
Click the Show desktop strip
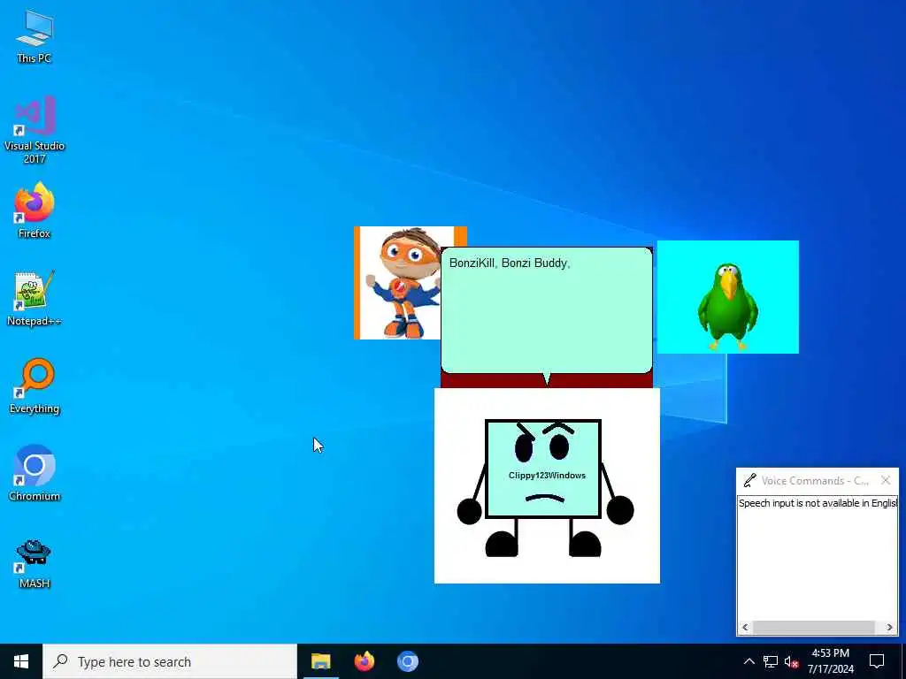click(x=903, y=661)
